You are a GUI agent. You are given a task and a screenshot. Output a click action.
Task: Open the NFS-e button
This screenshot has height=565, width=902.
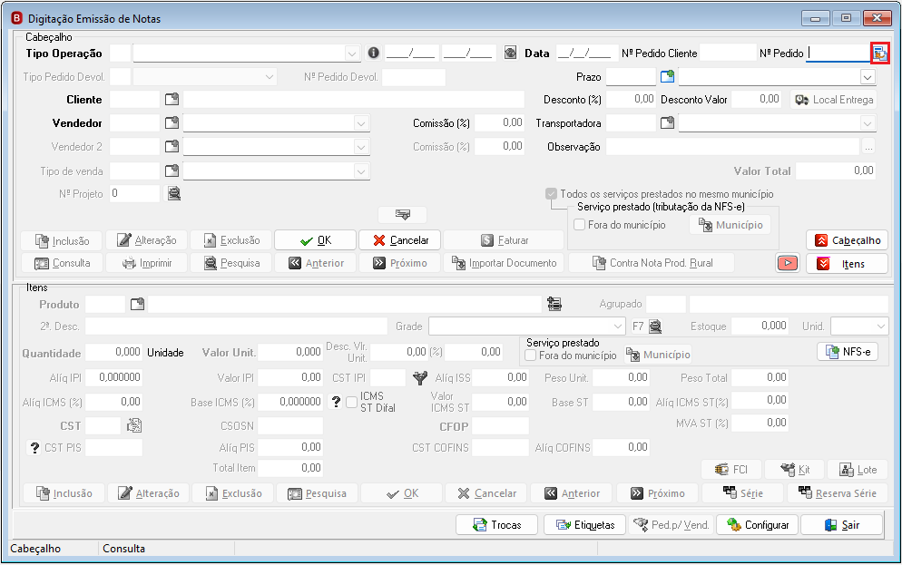[x=848, y=351]
